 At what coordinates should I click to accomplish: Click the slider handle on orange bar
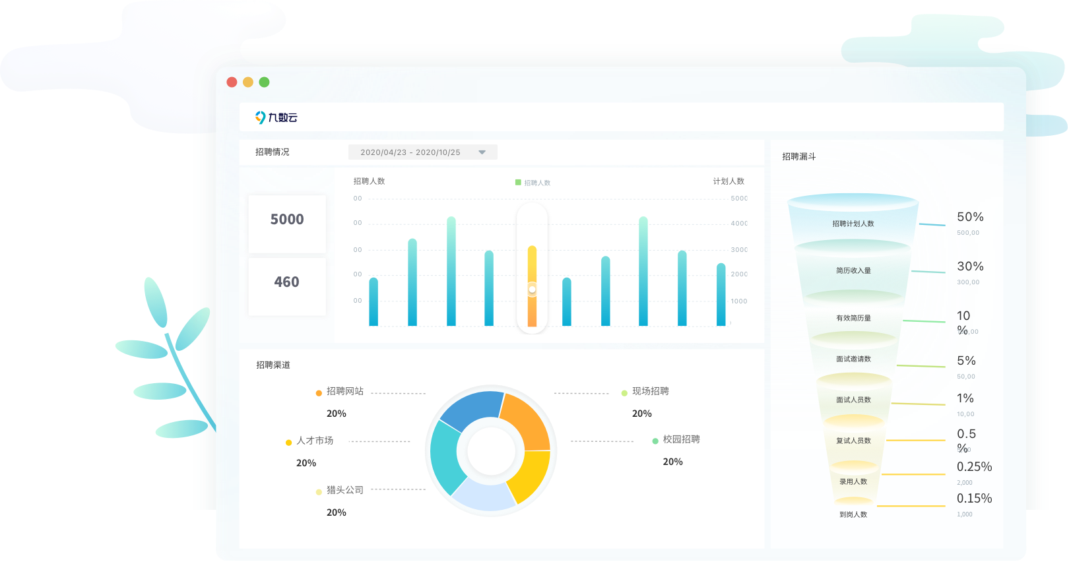[x=532, y=289]
